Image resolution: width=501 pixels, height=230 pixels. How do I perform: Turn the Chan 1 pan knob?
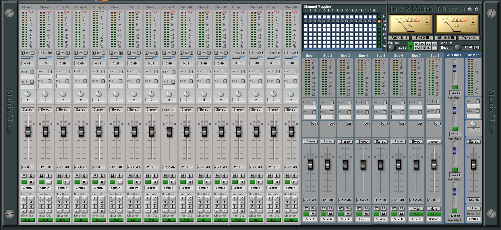[x=28, y=94]
